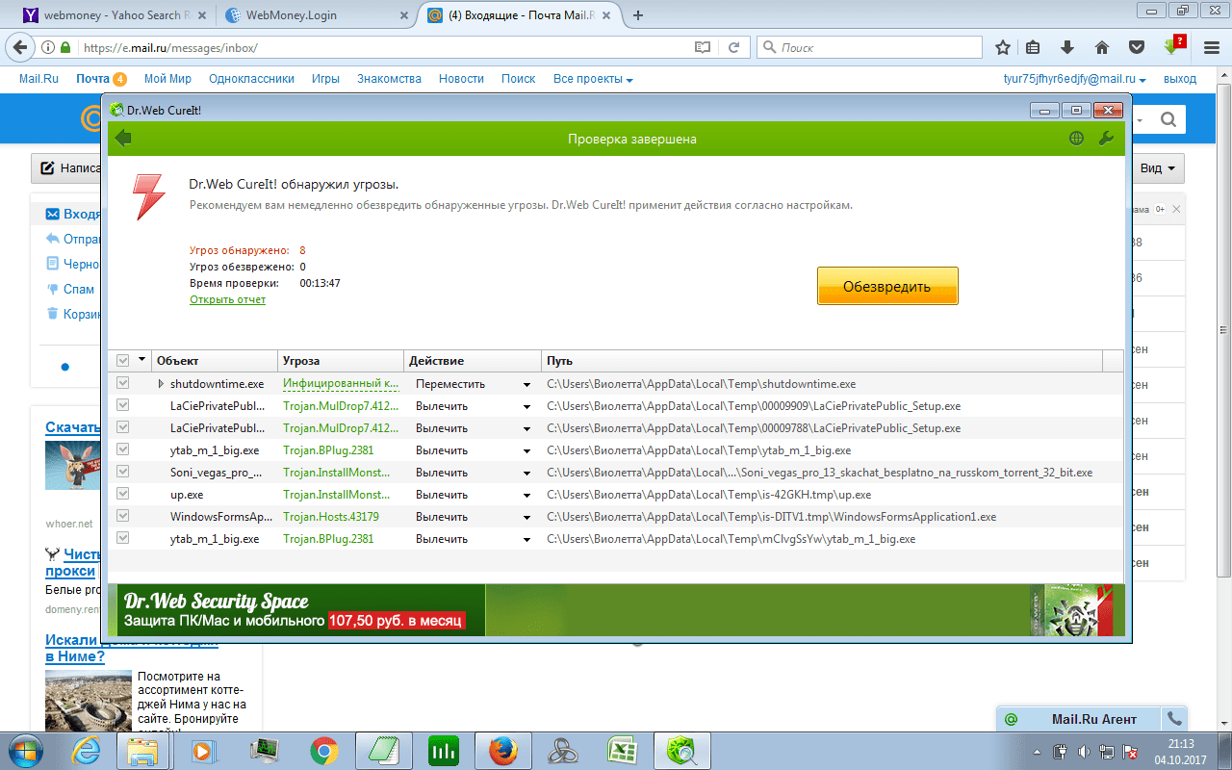Toggle the select-all checkbox in table header

pos(122,361)
